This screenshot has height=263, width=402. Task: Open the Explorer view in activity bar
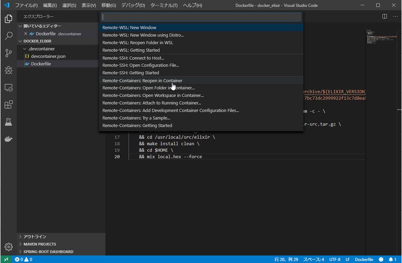click(x=8, y=19)
